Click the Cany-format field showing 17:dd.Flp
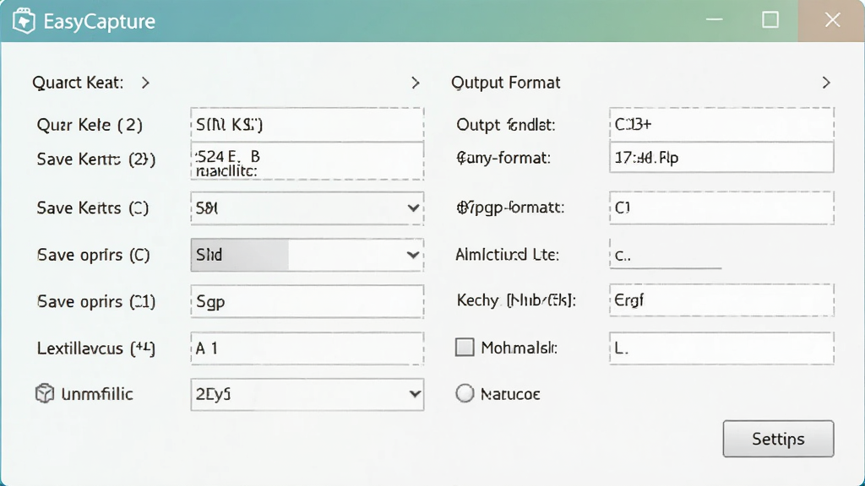The height and width of the screenshot is (486, 865). point(721,158)
